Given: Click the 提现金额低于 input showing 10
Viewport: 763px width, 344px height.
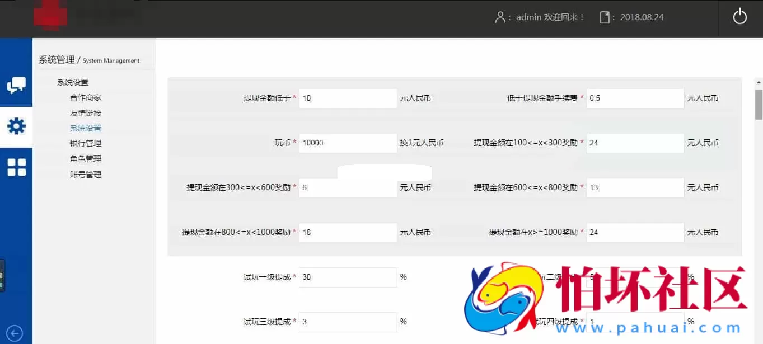Looking at the screenshot, I should coord(348,98).
